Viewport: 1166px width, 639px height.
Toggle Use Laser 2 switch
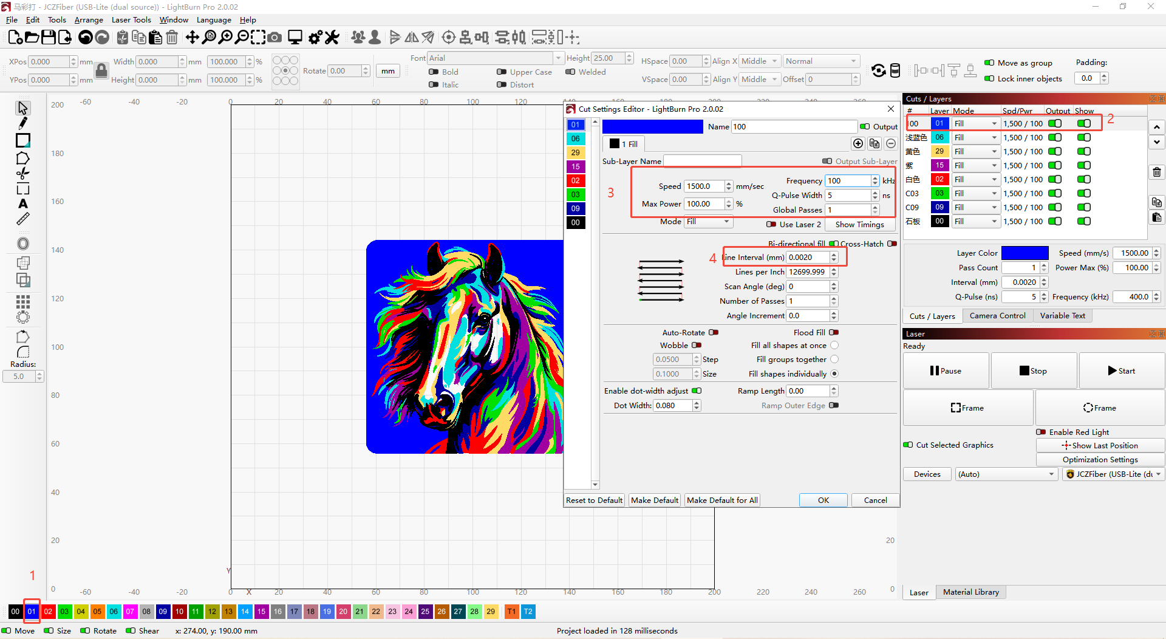(771, 224)
